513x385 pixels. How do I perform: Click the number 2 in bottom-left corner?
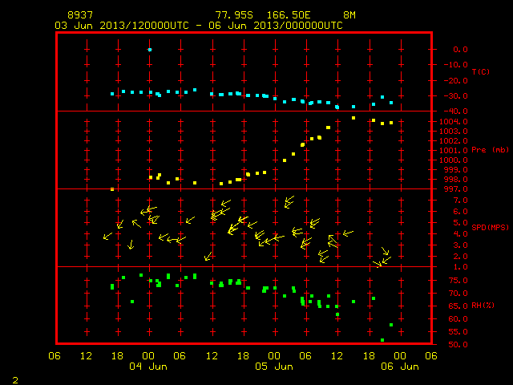coord(15,380)
